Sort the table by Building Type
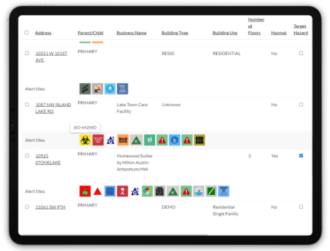The image size is (330, 251). (x=175, y=32)
